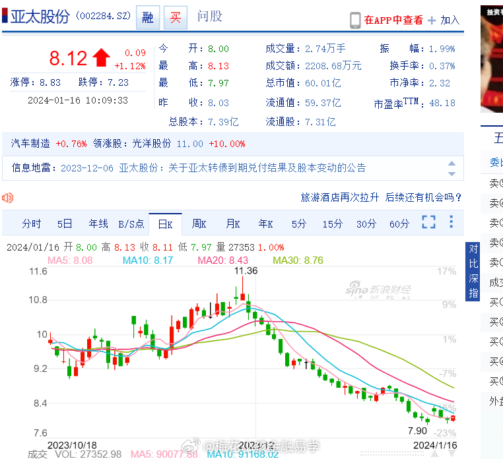Image resolution: width=503 pixels, height=459 pixels.
Task: Click the 总市值 60.01亿 value
Action: click(x=323, y=83)
